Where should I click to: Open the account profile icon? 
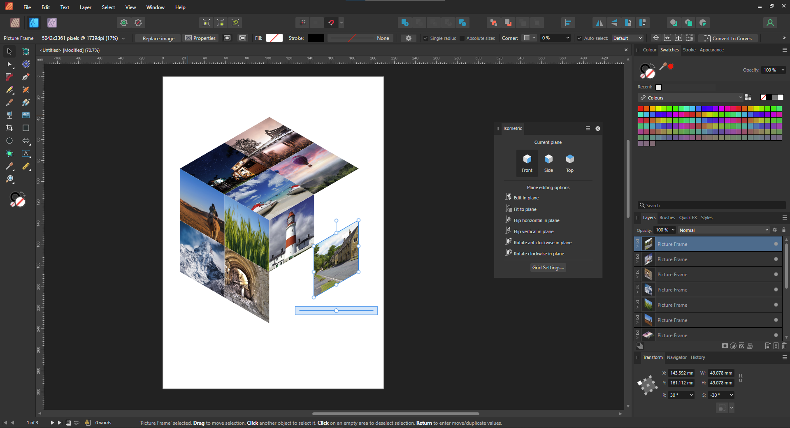pos(770,23)
